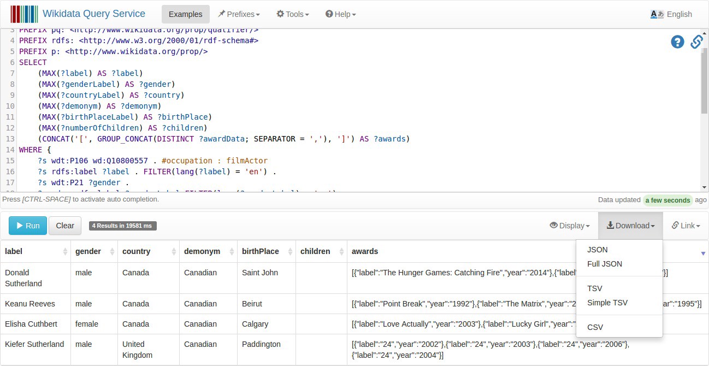Click Keanu Reeves's 'male' gender cell
709x366 pixels.
coord(94,304)
